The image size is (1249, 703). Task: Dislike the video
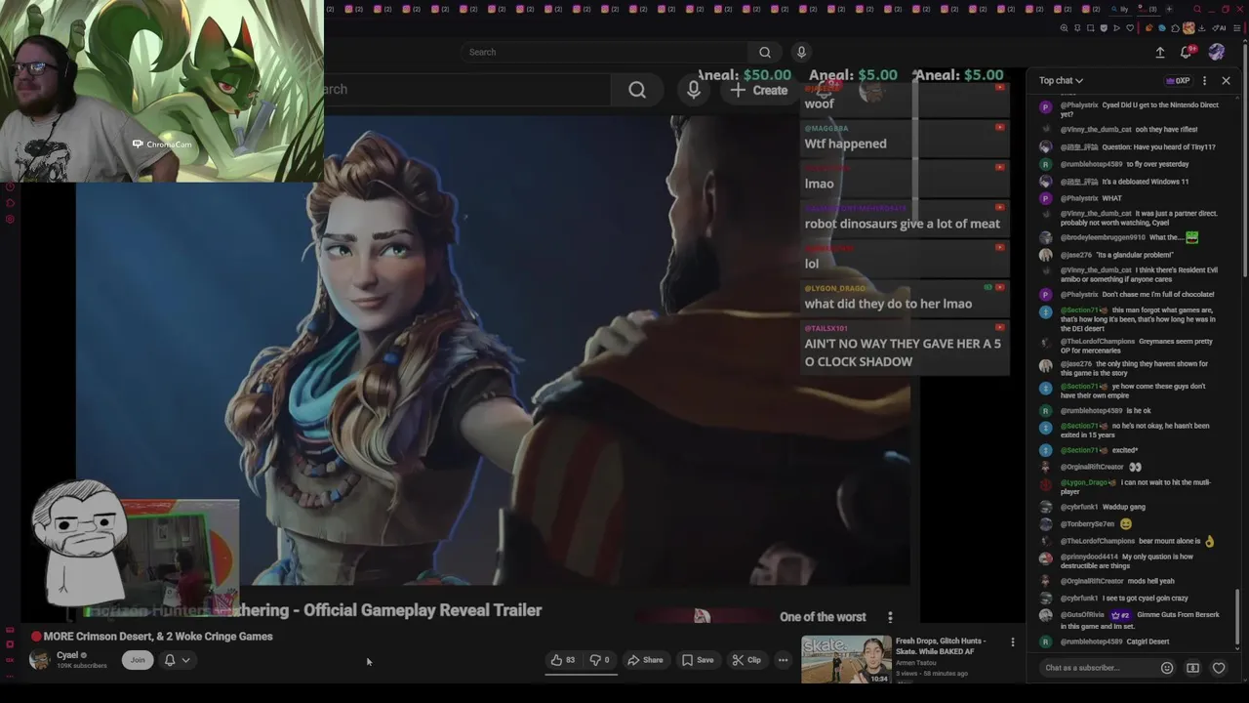click(x=599, y=660)
